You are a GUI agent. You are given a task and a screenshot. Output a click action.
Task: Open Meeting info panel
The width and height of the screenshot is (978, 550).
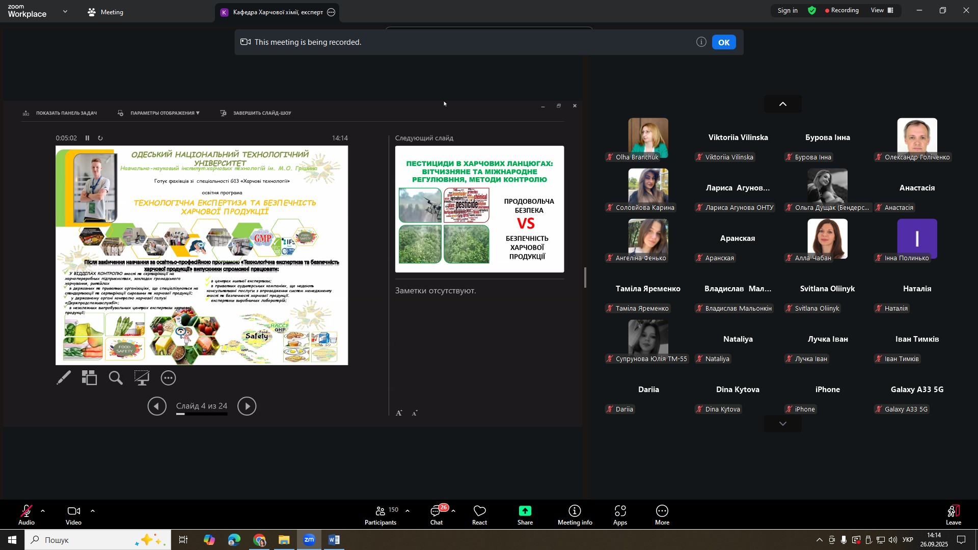pyautogui.click(x=575, y=515)
